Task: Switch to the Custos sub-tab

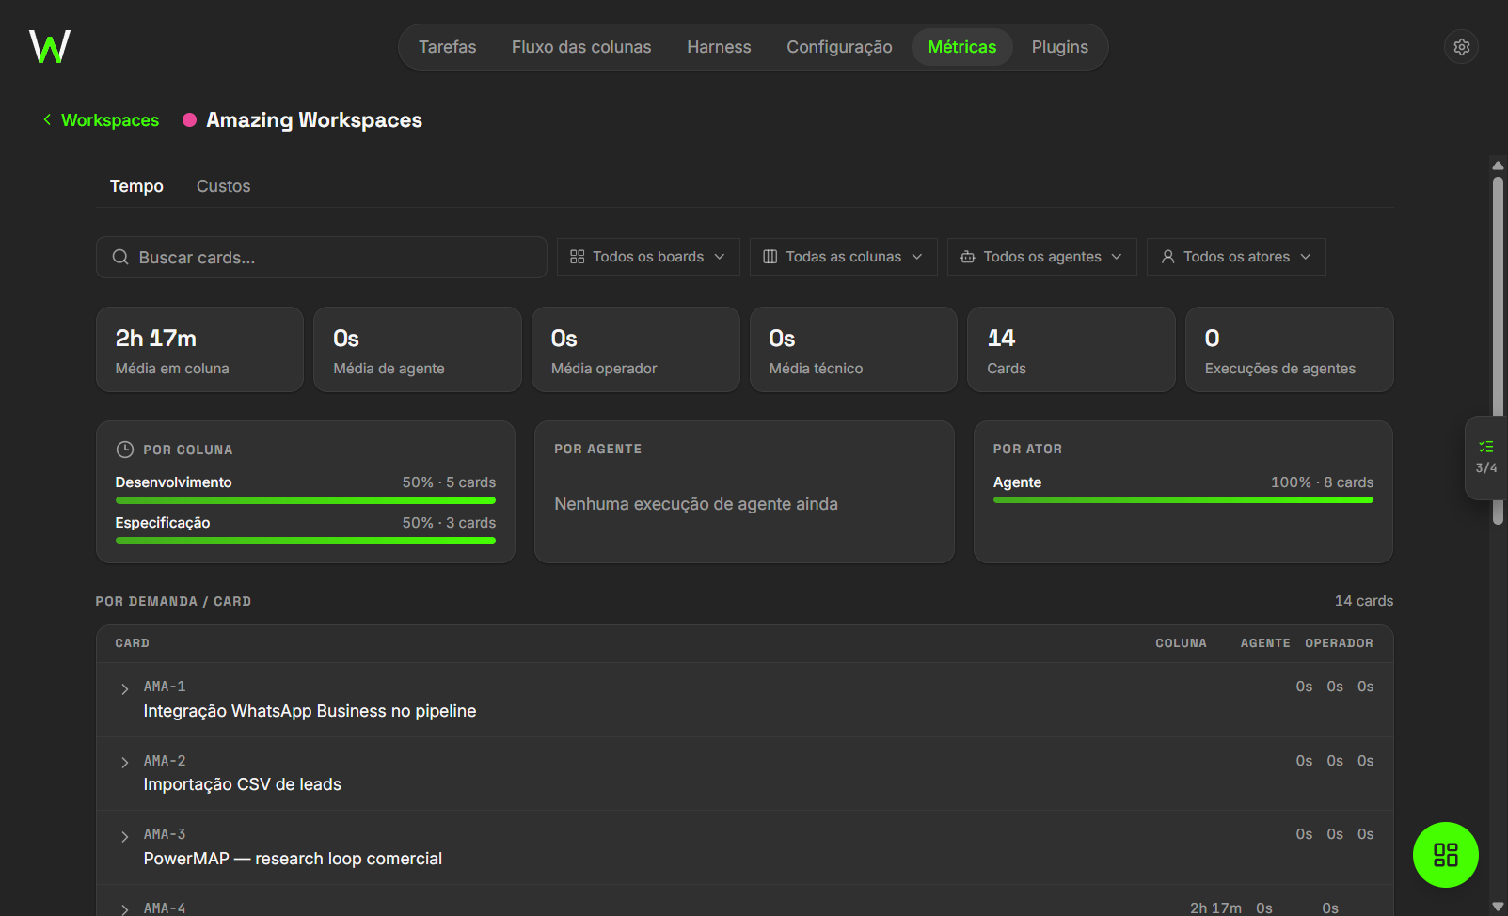Action: point(223,186)
